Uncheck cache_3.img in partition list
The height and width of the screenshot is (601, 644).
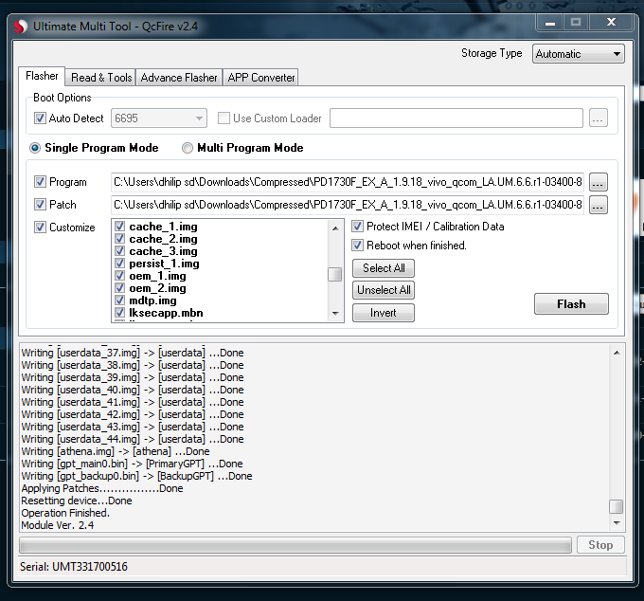click(120, 251)
